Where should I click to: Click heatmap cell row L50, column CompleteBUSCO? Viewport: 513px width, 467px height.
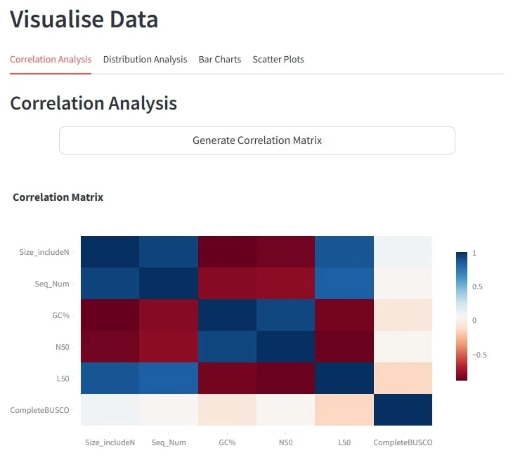pos(403,378)
